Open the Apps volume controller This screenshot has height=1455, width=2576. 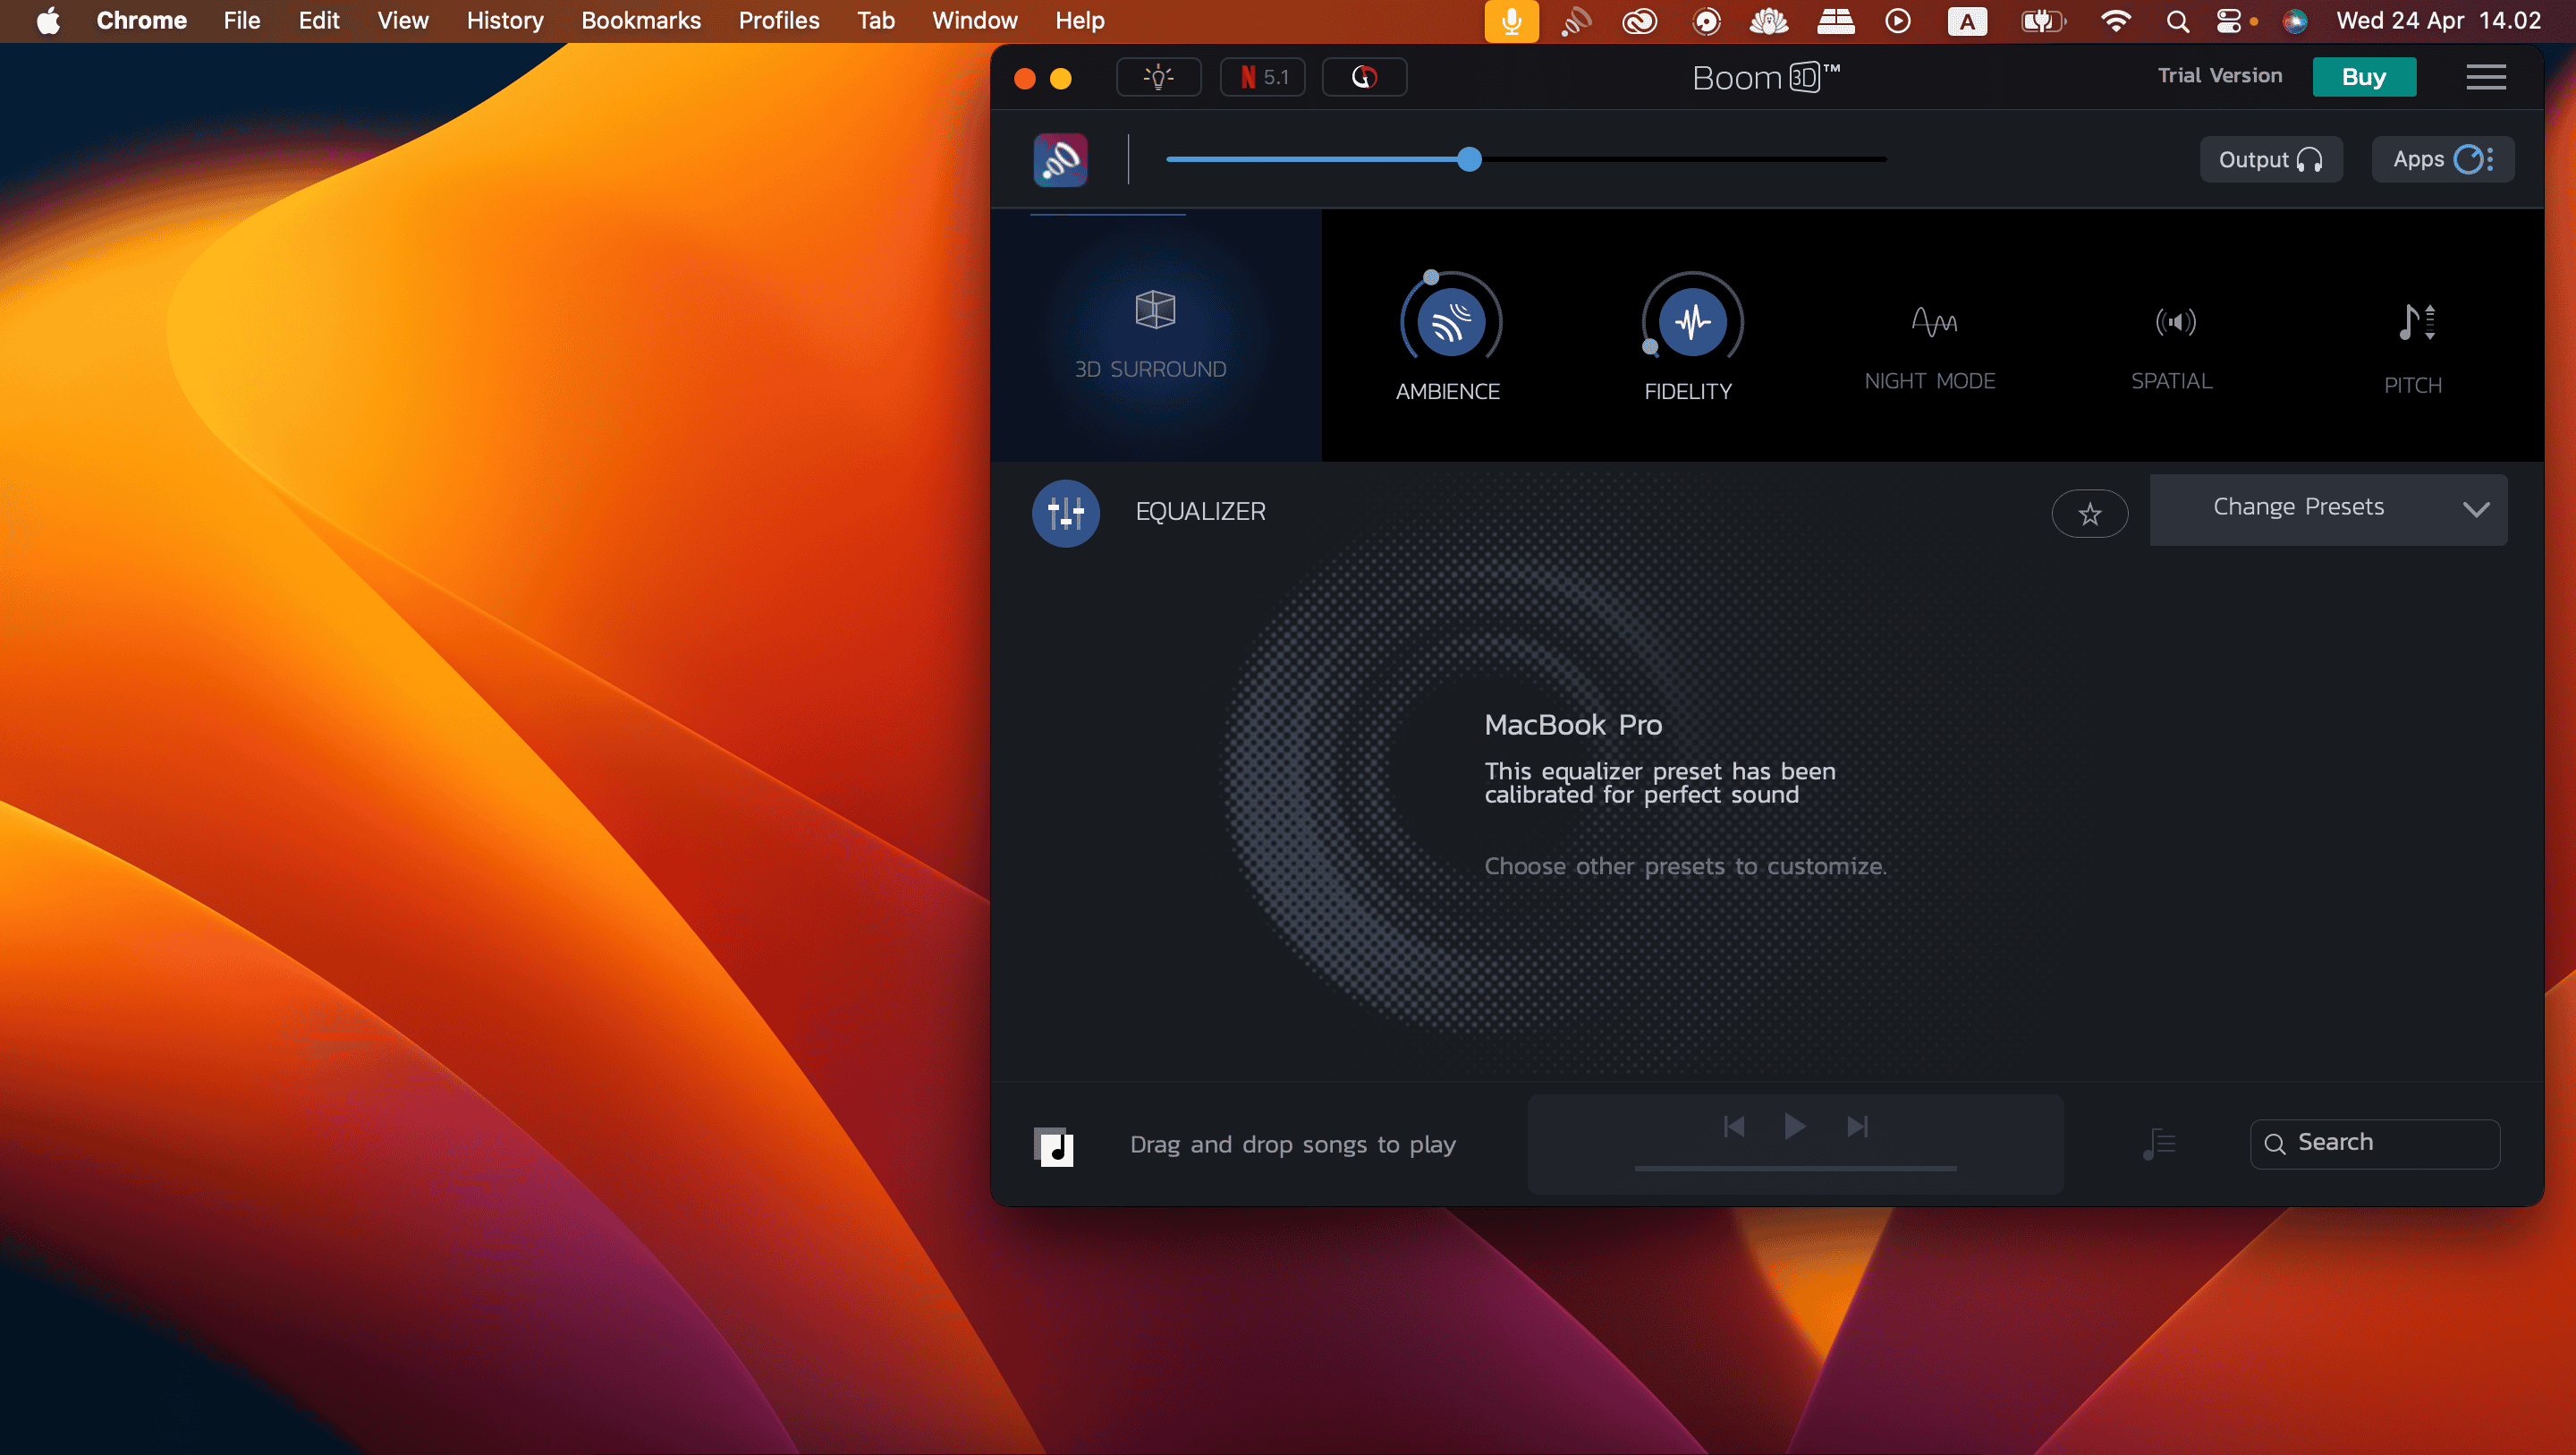point(2441,160)
